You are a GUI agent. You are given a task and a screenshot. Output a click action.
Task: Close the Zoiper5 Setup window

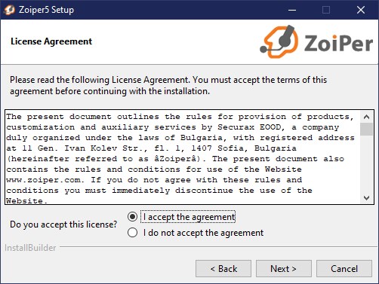(x=361, y=10)
